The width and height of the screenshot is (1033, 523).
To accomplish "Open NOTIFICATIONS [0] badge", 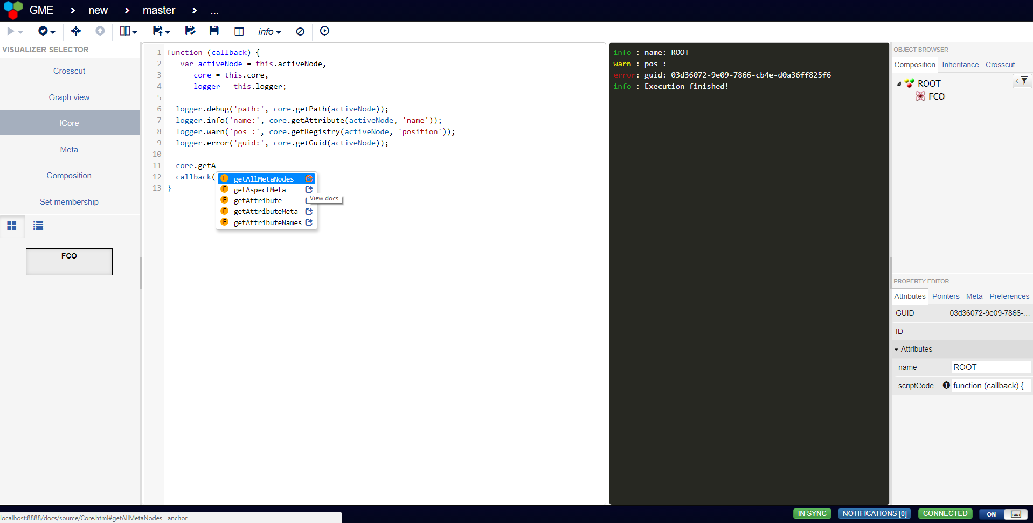I will [x=875, y=514].
